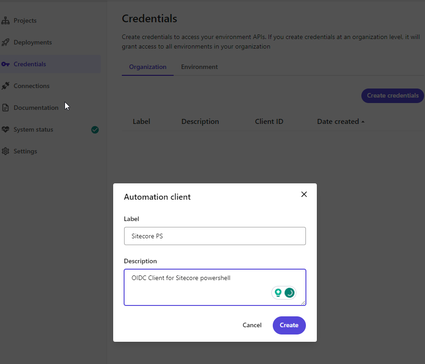The width and height of the screenshot is (425, 364).
Task: Click the Create credentials button
Action: [x=393, y=96]
